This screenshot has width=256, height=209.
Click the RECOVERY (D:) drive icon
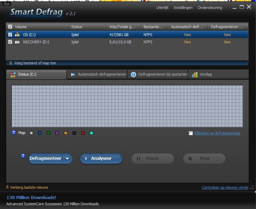(x=17, y=42)
